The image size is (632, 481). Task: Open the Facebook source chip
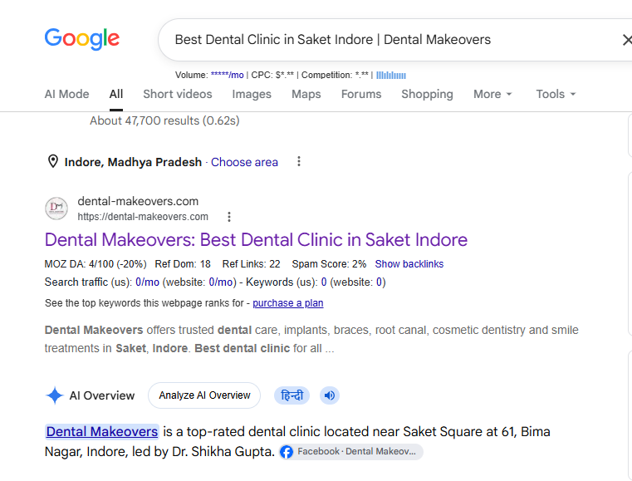pos(351,452)
